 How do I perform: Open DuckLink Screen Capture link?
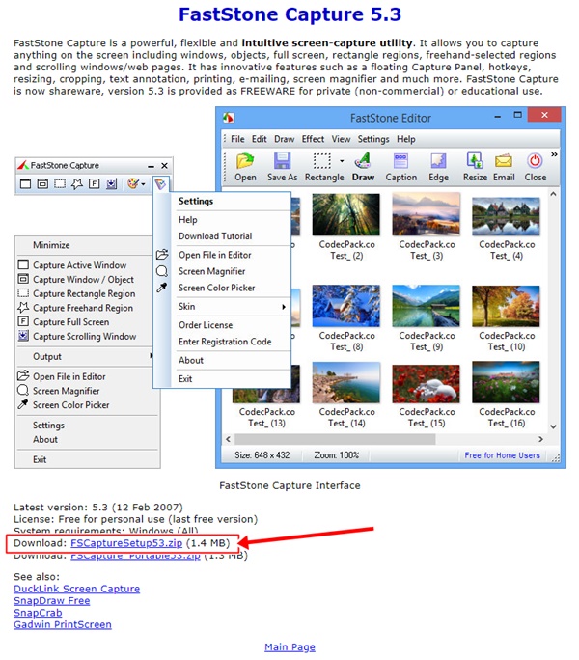pos(76,589)
